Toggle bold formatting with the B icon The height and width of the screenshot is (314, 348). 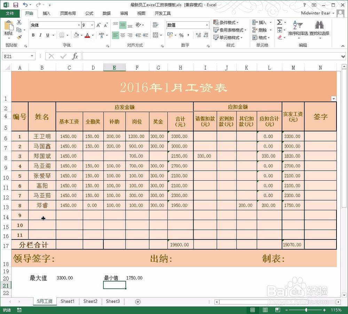click(33, 35)
